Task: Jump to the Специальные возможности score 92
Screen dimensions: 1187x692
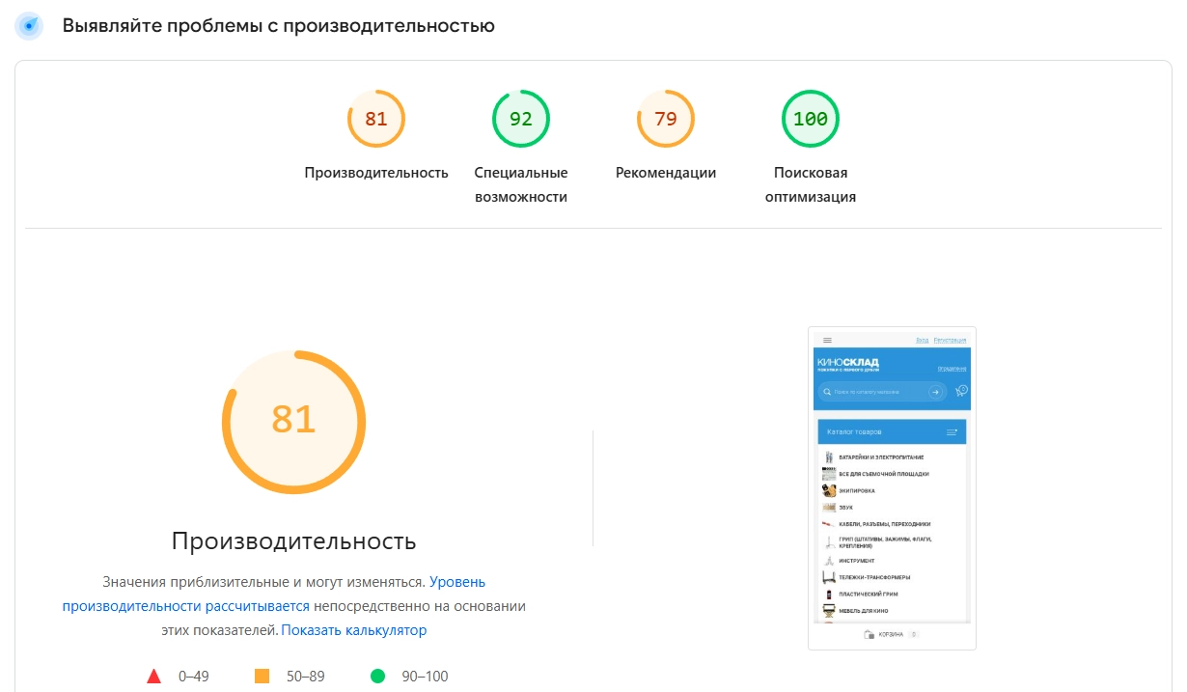Action: pos(521,119)
